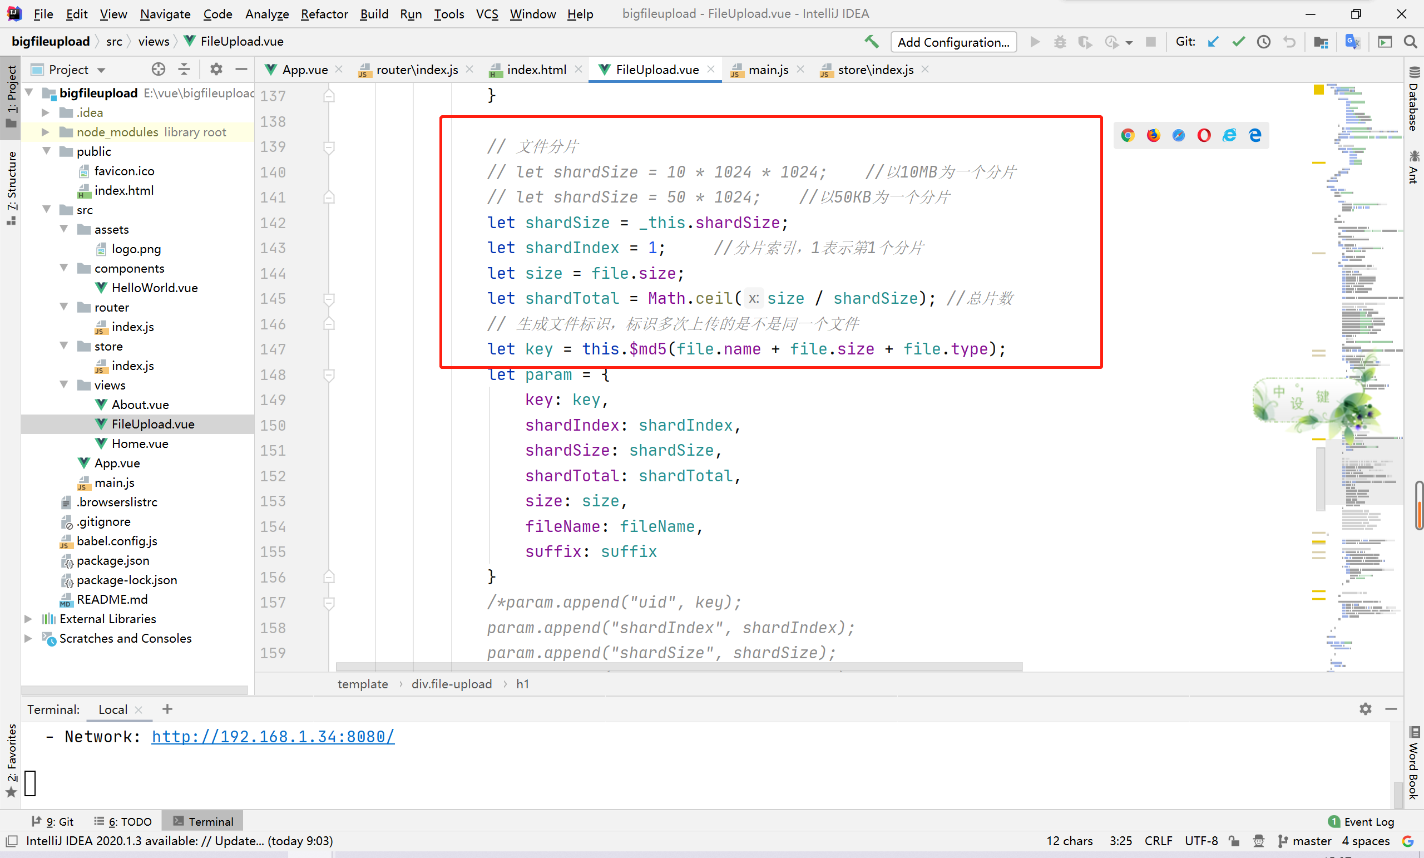Select the store\index.js tab
Viewport: 1424px width, 858px height.
[869, 69]
